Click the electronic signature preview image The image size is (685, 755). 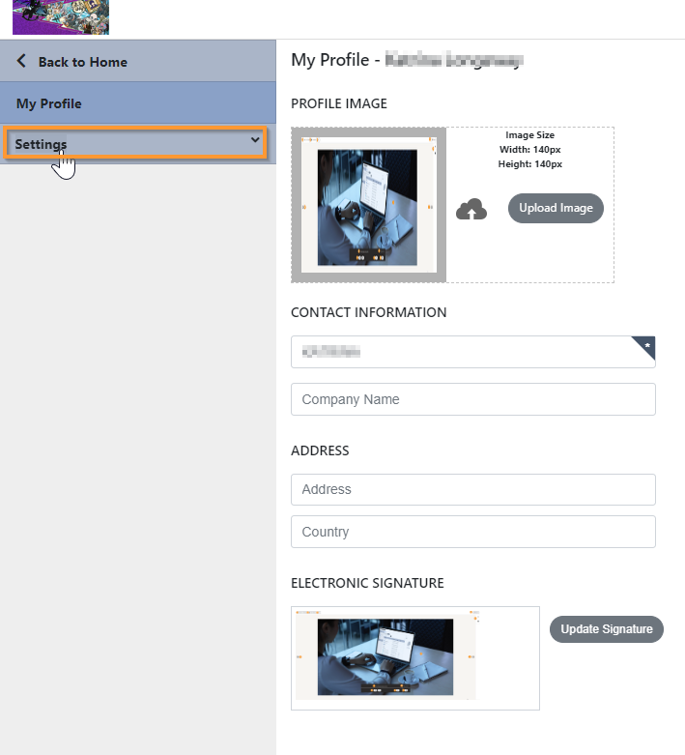click(385, 657)
